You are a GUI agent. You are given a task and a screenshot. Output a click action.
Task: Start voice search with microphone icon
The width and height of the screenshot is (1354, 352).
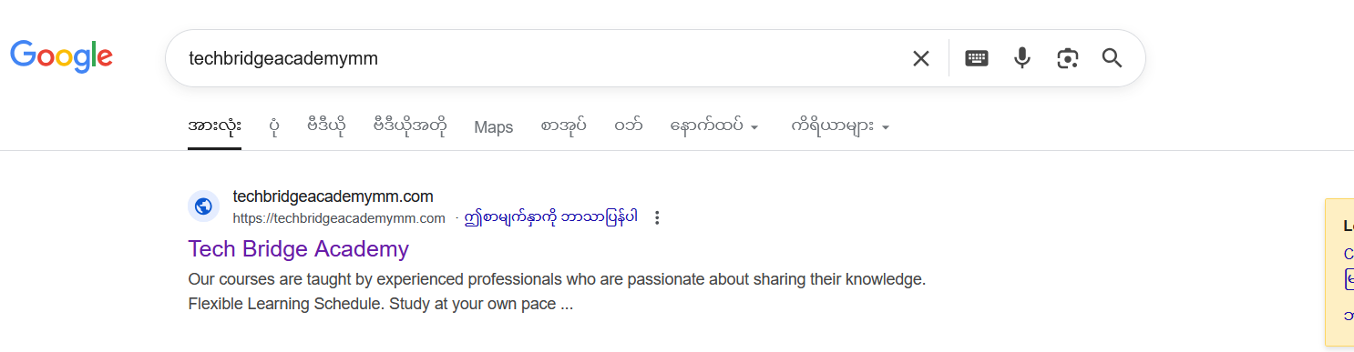point(1022,58)
